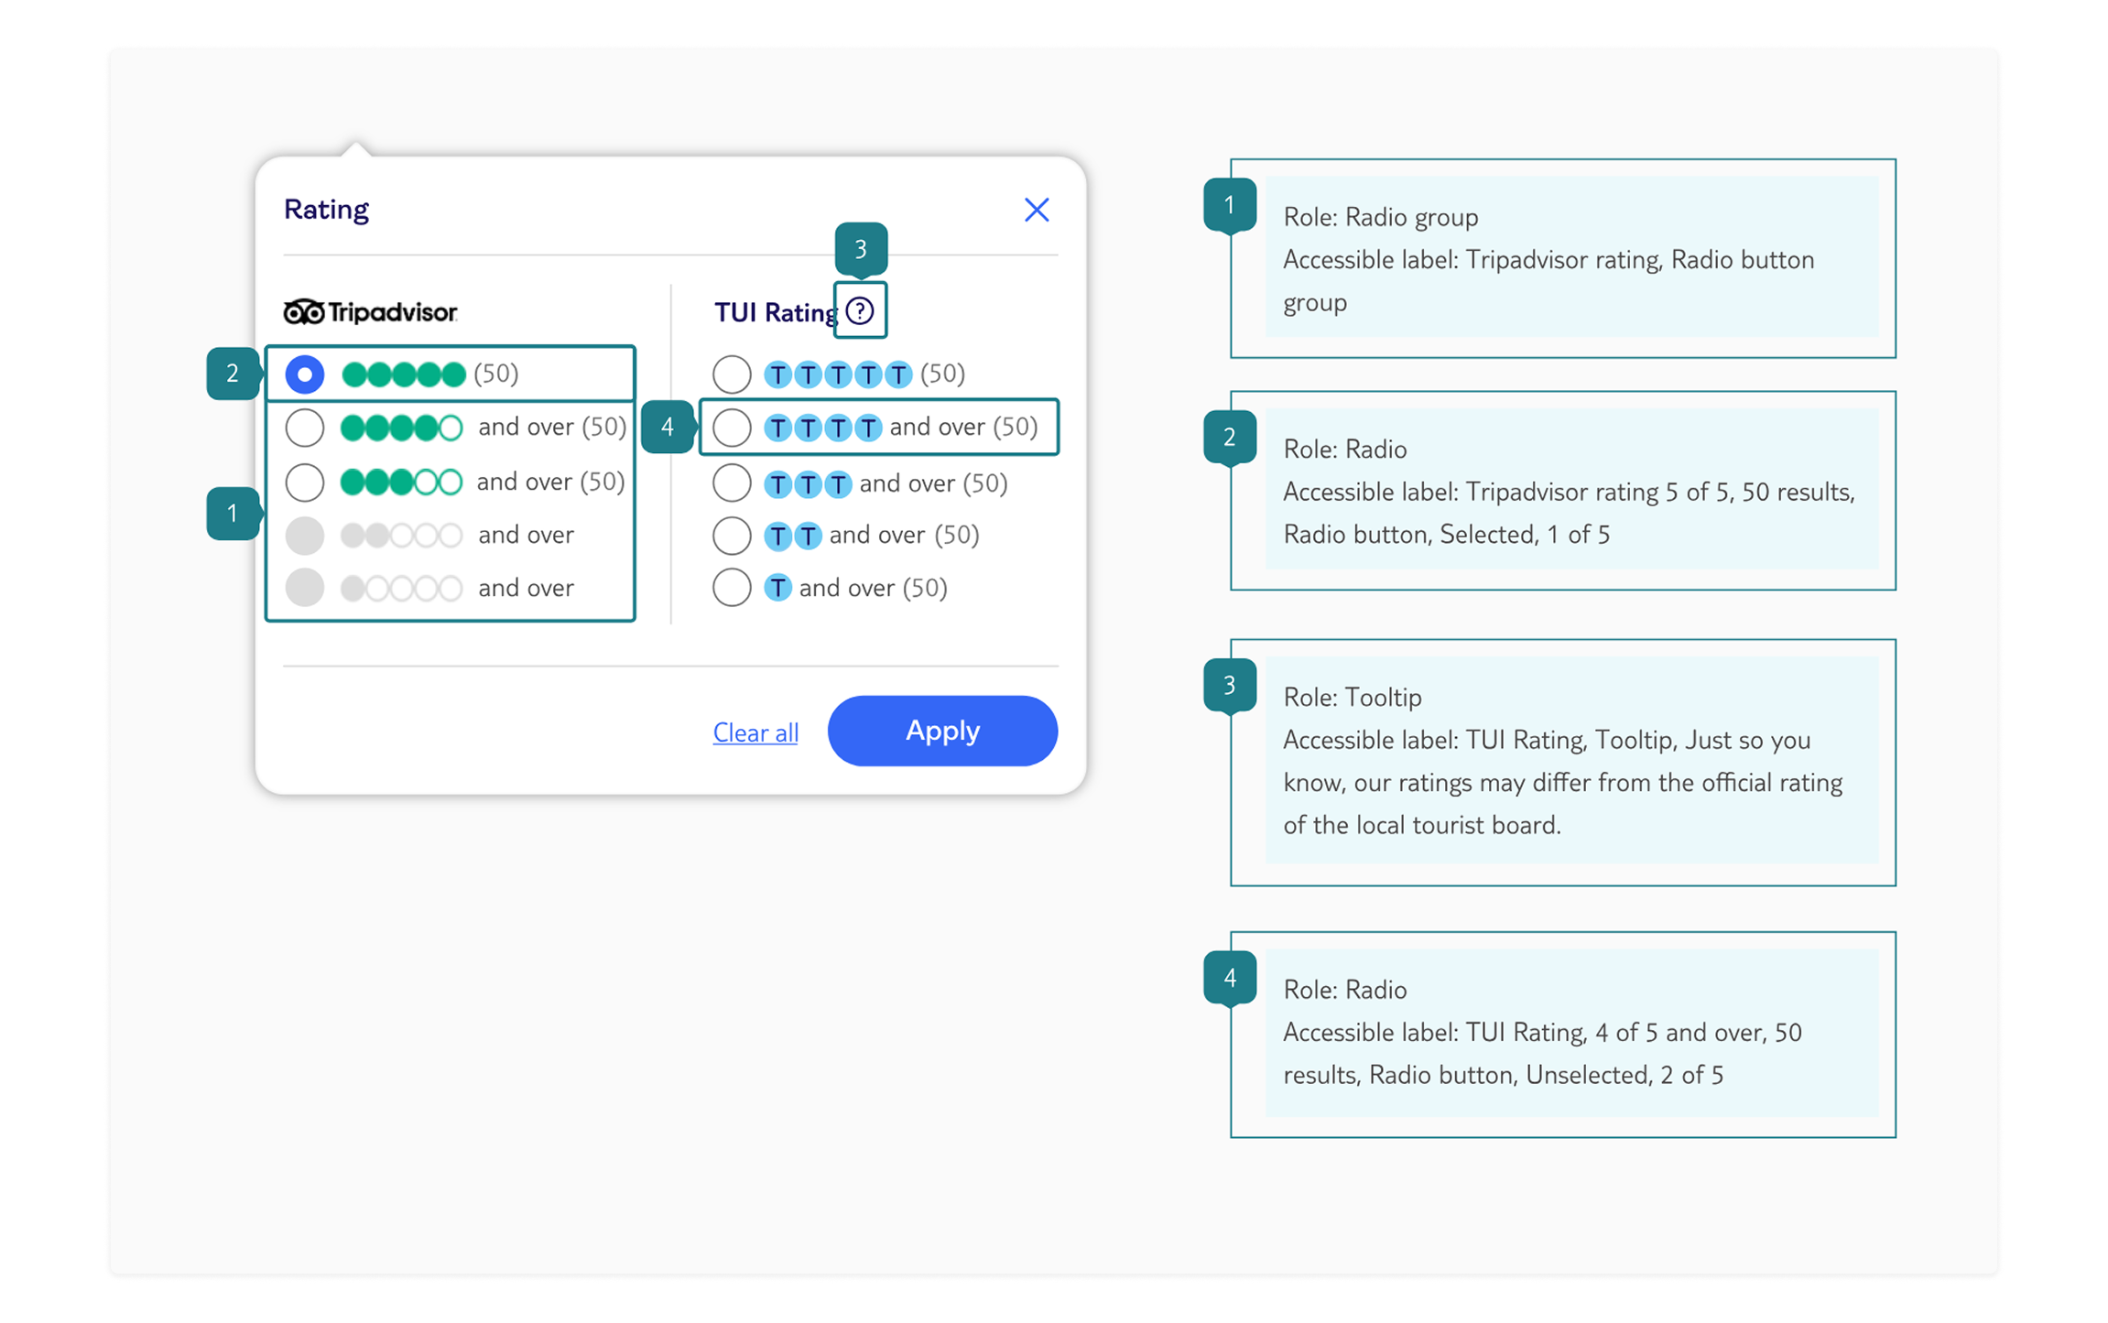
Task: Select Tripadvisor 4 and over radio
Action: [x=305, y=428]
